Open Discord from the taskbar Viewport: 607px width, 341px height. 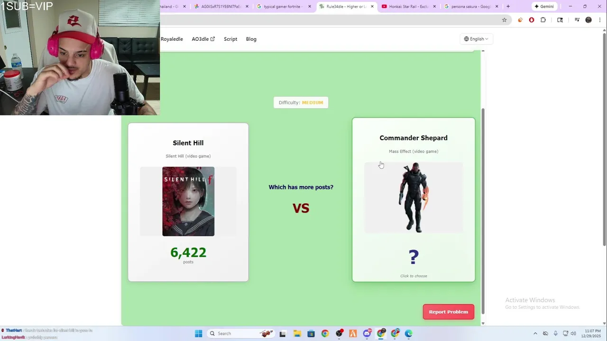click(x=367, y=333)
